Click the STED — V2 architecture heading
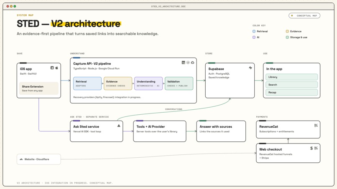Screen dimensions: 337x189 (x=69, y=24)
